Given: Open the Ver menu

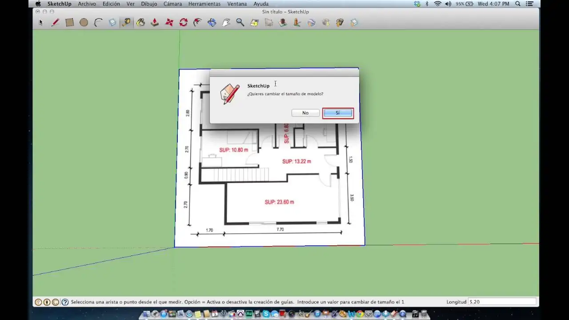Looking at the screenshot, I should pyautogui.click(x=131, y=4).
